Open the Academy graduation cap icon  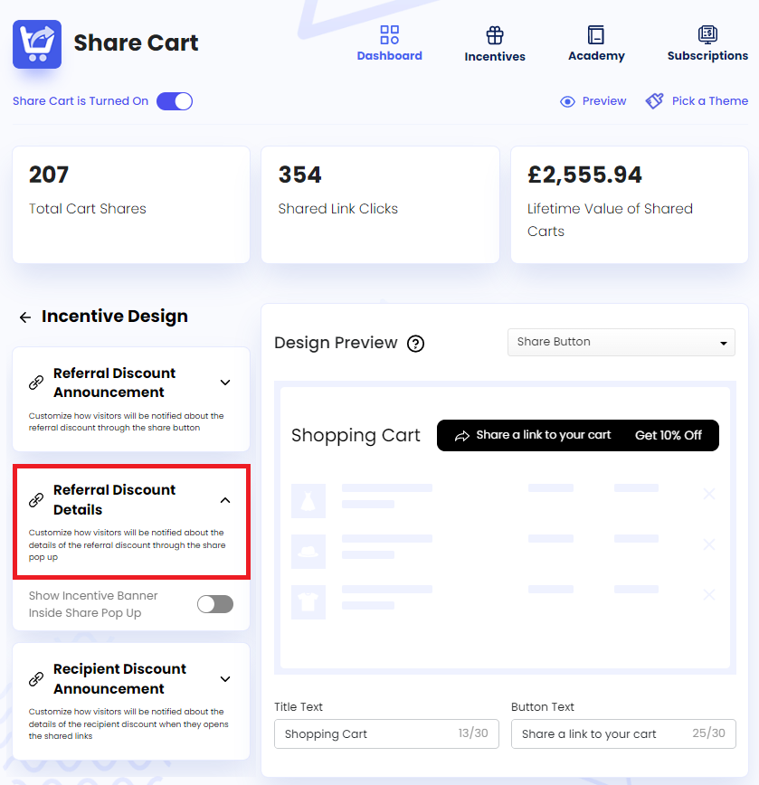point(595,36)
